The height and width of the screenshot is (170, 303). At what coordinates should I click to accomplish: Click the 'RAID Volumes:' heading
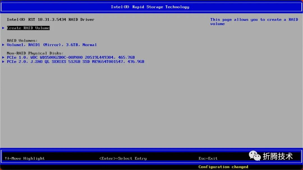point(22,41)
